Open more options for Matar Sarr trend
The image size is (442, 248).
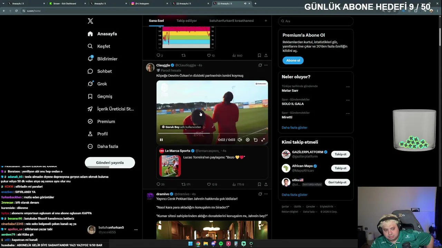[x=348, y=87]
